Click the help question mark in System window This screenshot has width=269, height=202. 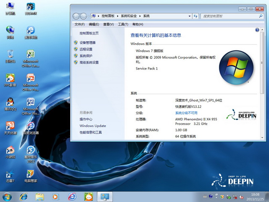coord(257,30)
